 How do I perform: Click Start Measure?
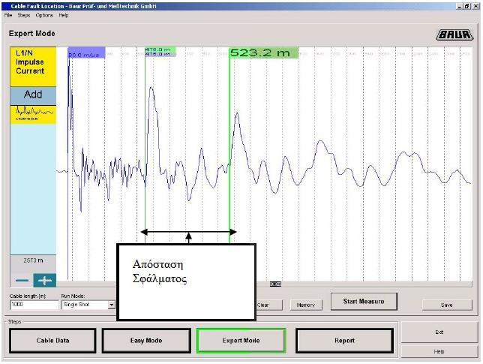364,302
